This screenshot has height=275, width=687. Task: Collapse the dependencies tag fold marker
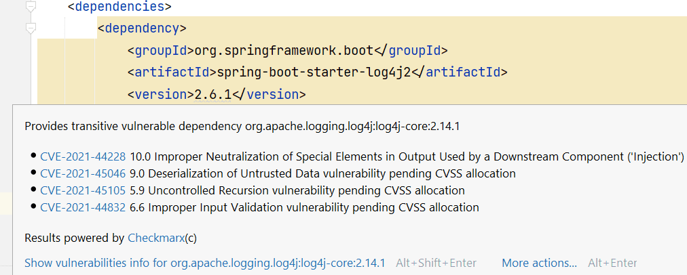click(31, 7)
